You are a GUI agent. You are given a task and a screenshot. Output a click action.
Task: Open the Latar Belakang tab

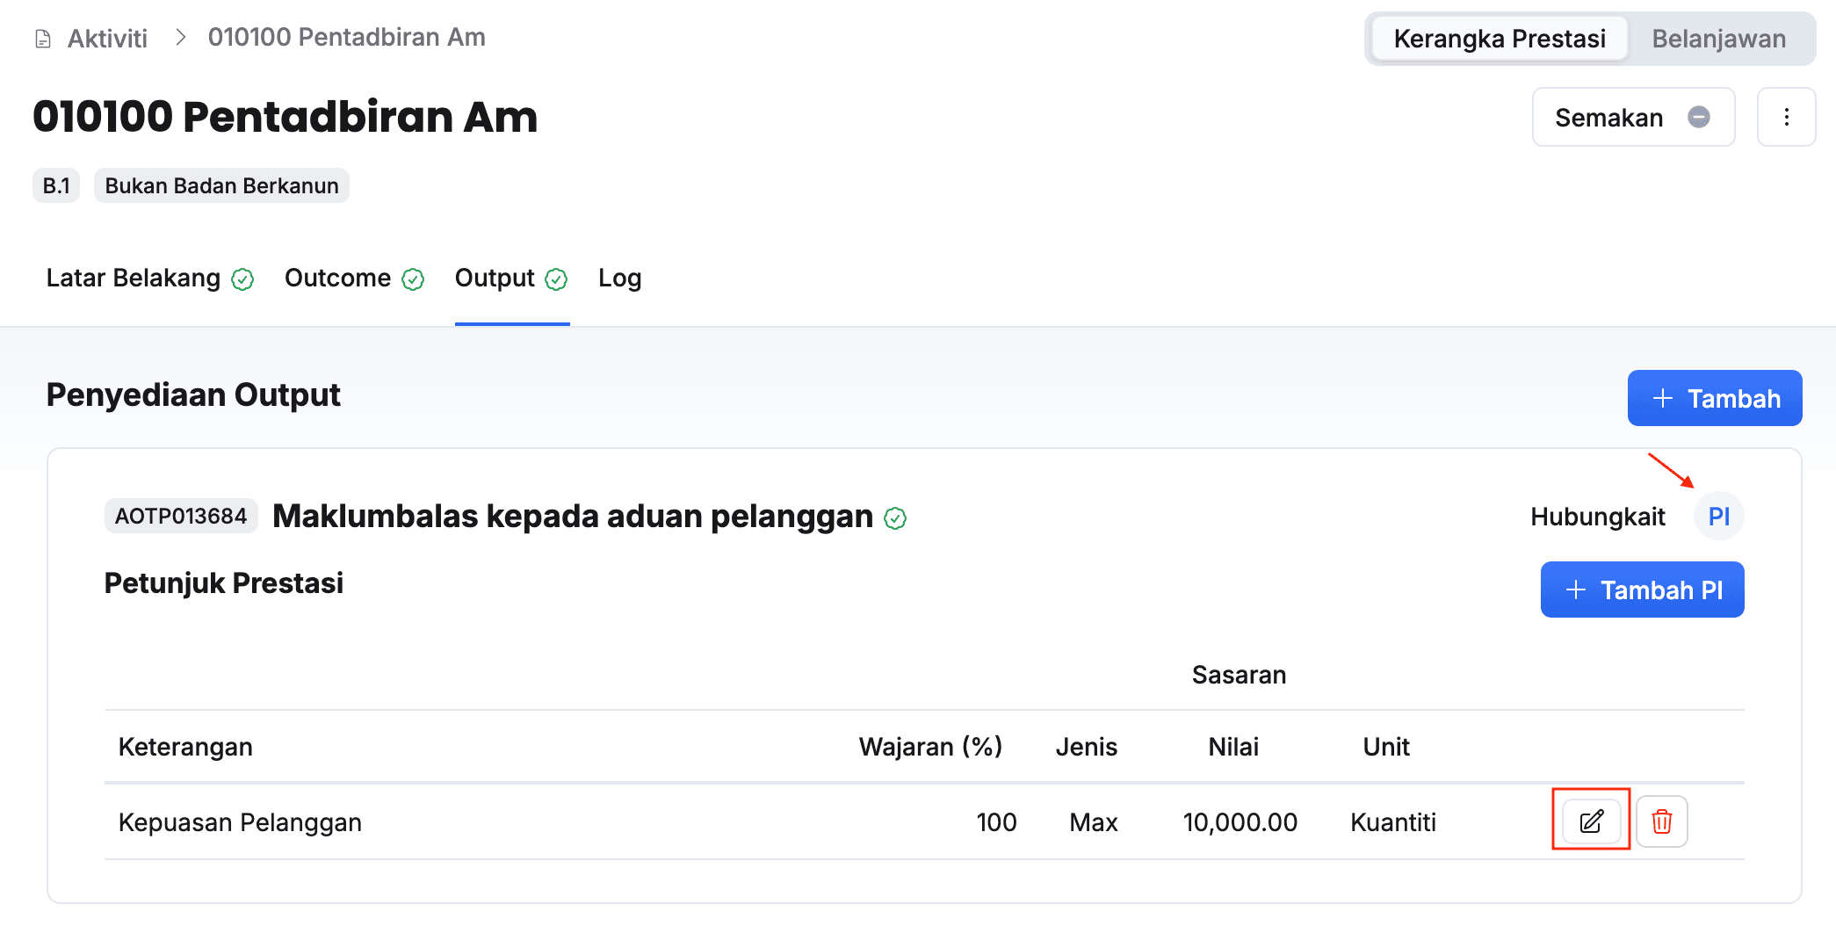click(x=134, y=279)
